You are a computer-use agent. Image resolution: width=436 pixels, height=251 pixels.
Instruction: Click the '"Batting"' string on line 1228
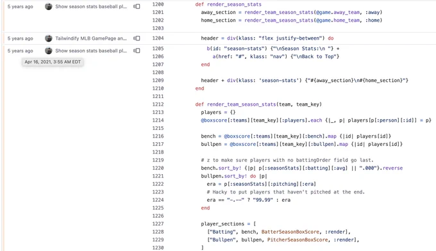tap(222, 232)
